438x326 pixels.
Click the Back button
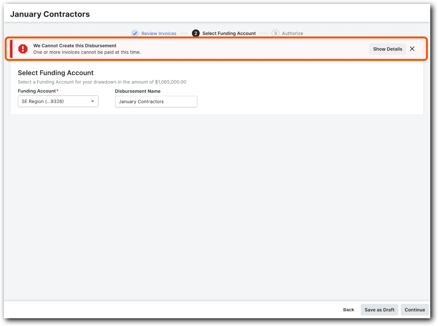point(348,310)
